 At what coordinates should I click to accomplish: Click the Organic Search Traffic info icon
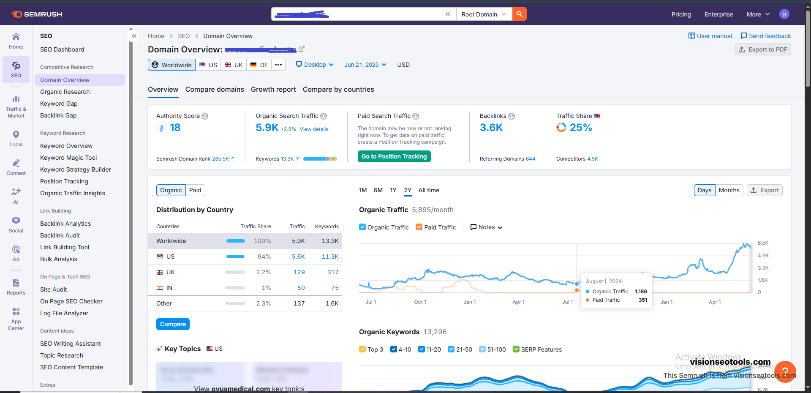coord(324,116)
